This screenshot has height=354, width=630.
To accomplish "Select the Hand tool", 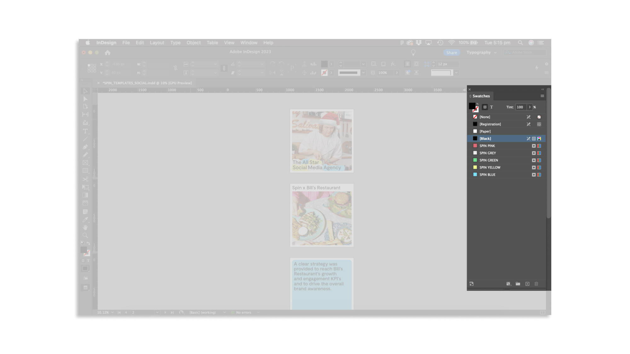I will (x=85, y=228).
